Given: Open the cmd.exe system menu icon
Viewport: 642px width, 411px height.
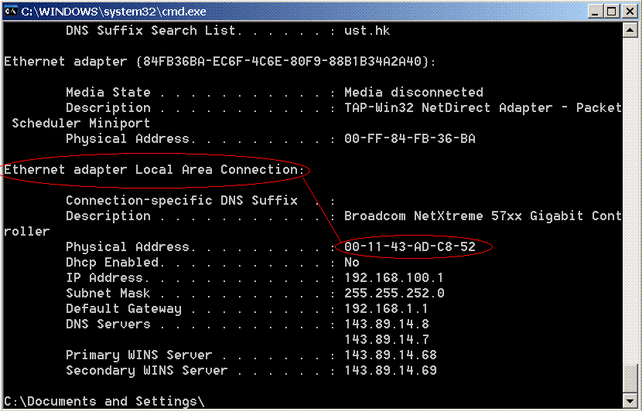Looking at the screenshot, I should click(11, 11).
